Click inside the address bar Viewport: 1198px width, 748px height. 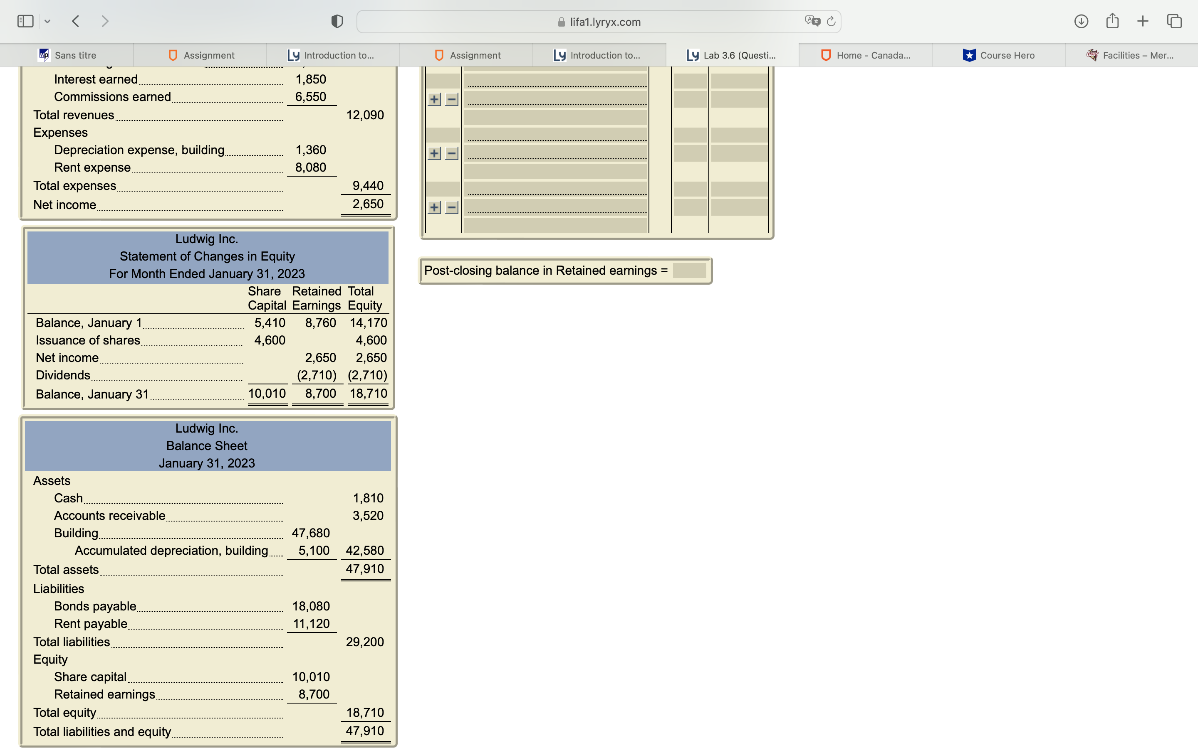(599, 21)
